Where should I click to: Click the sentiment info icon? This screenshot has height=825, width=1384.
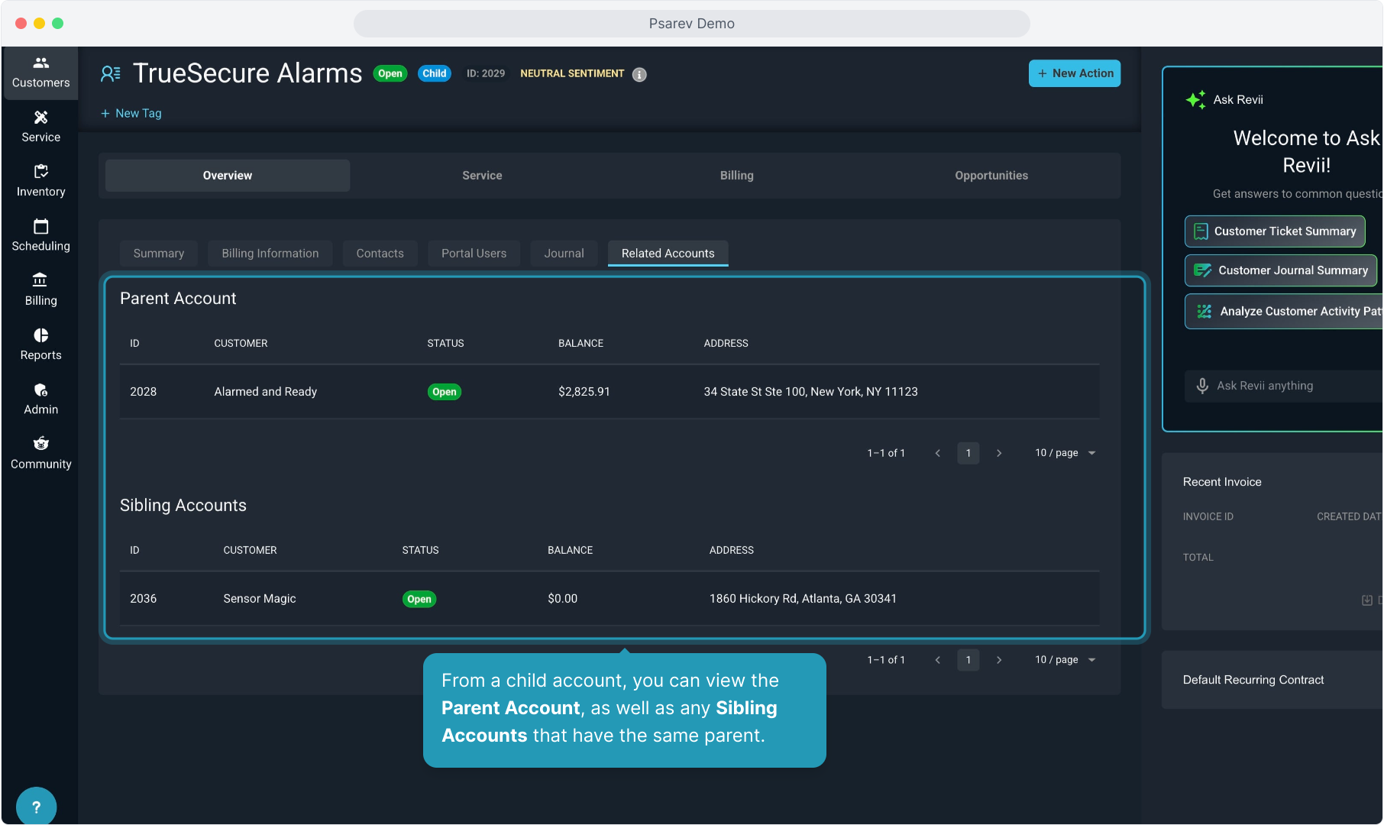[639, 74]
